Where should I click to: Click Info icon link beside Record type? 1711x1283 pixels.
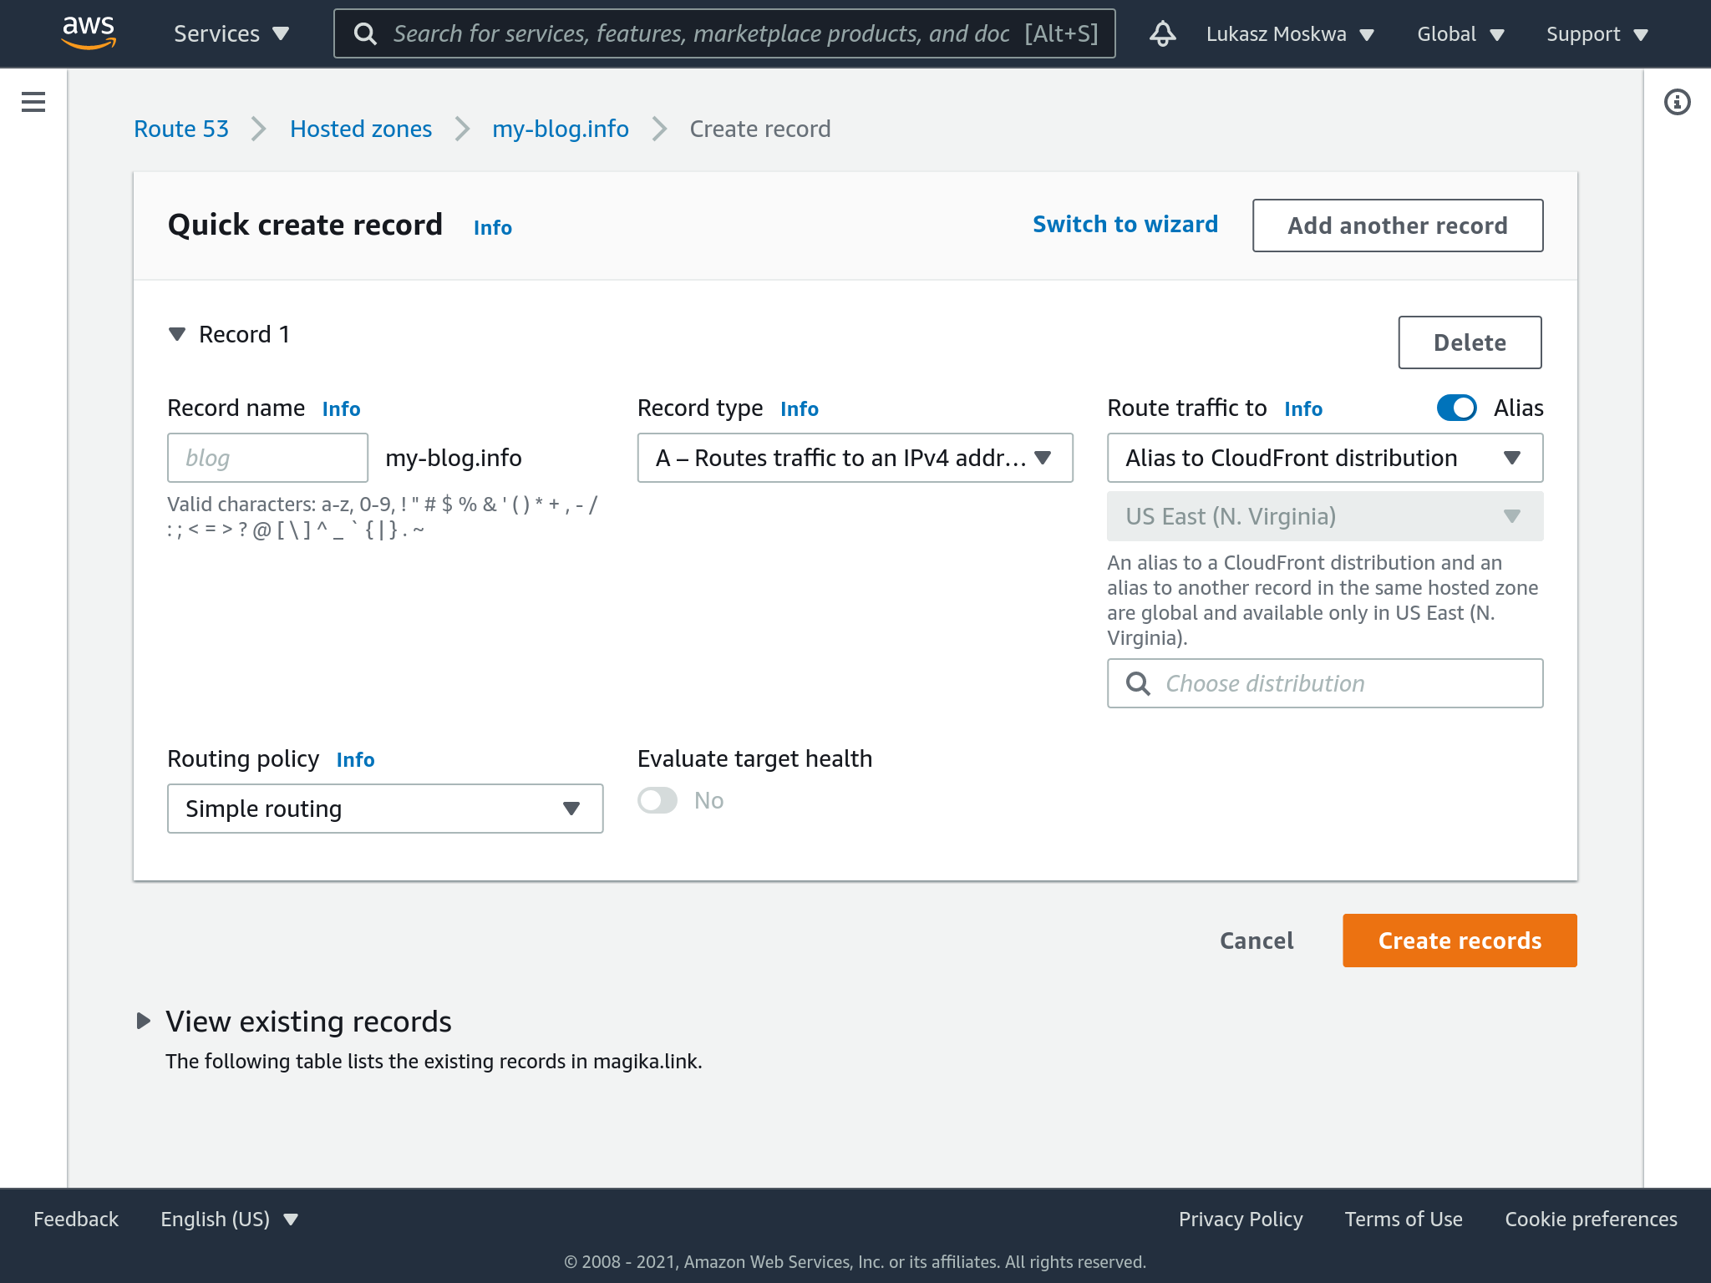pyautogui.click(x=799, y=408)
